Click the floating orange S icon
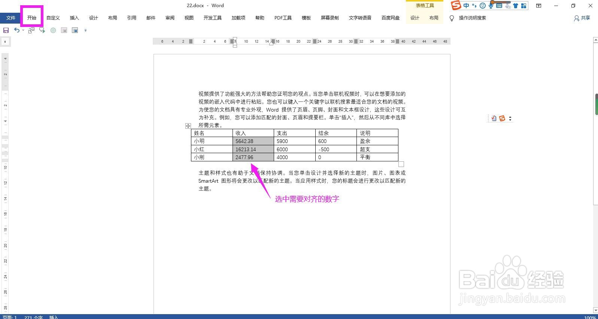598x319 pixels. click(502, 118)
